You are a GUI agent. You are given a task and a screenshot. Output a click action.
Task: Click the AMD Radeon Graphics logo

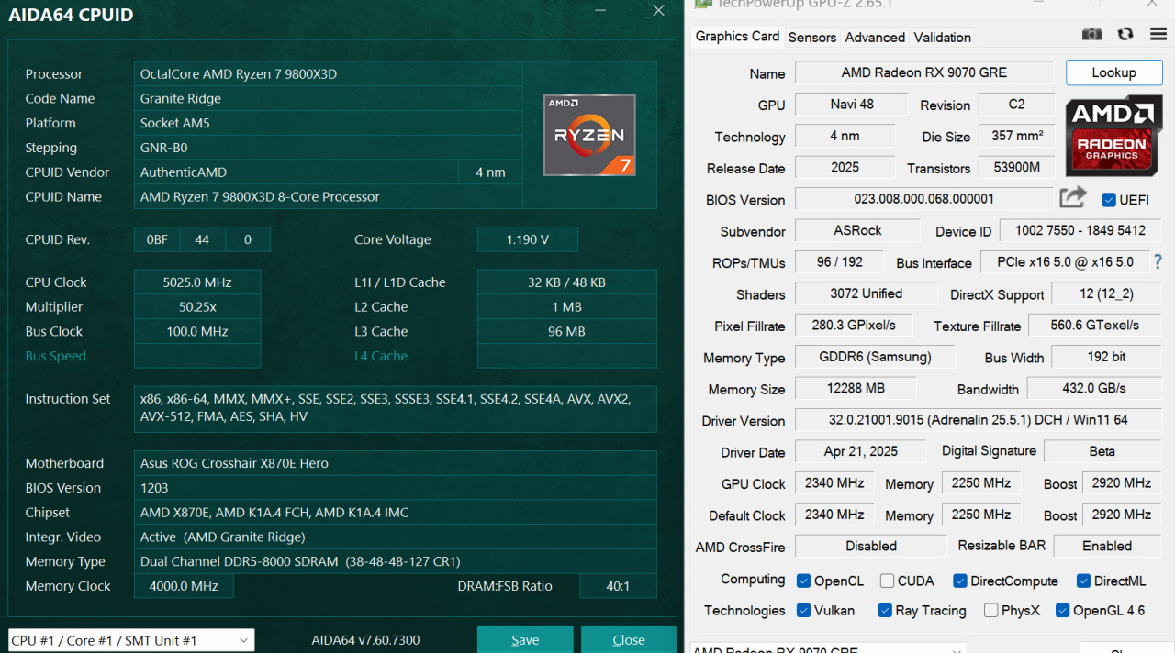click(1113, 136)
